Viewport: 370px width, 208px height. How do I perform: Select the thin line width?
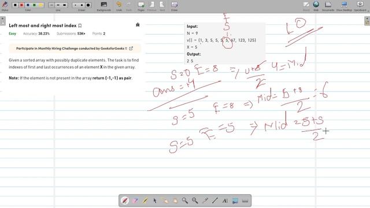point(51,5)
